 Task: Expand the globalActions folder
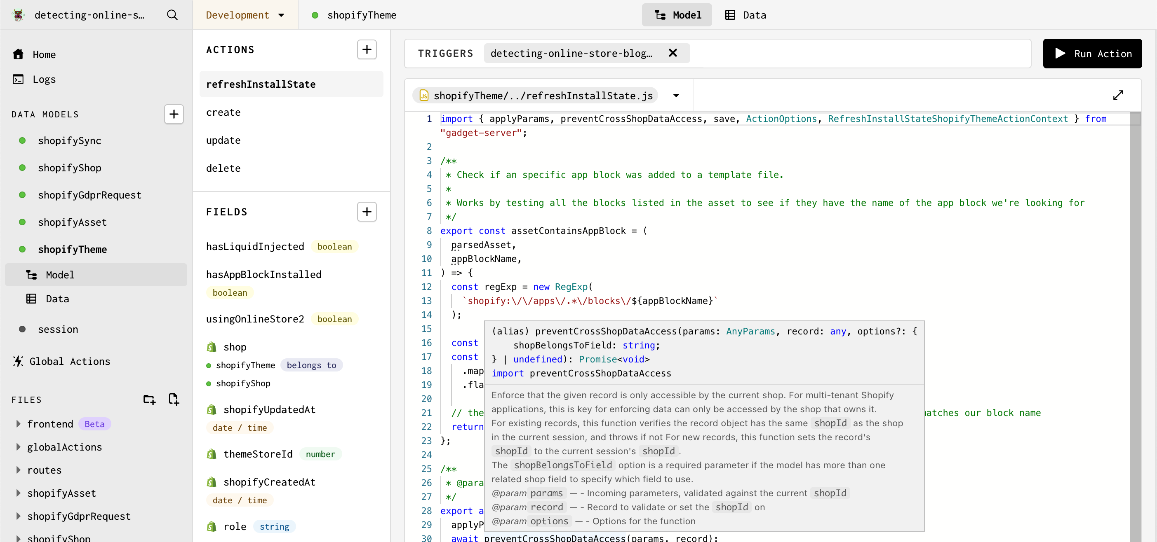pos(18,447)
